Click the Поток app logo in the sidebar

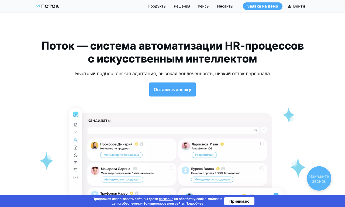coord(75,115)
